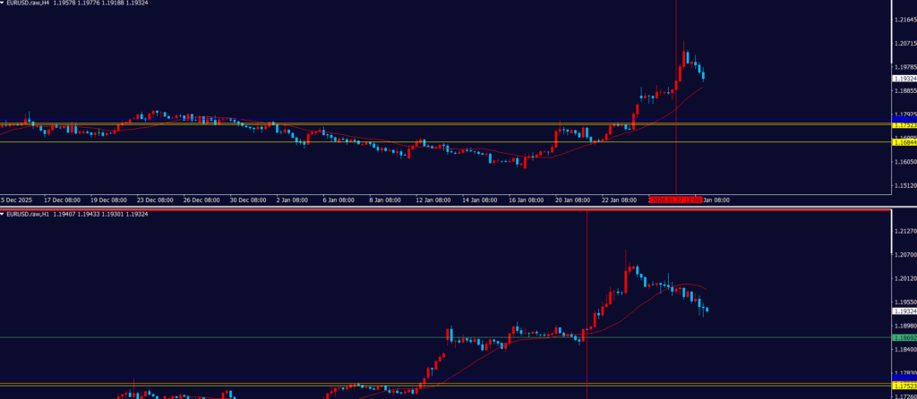This screenshot has height=399, width=917.
Task: Select the yellow 1.17523 label on H1 chart
Action: click(904, 386)
